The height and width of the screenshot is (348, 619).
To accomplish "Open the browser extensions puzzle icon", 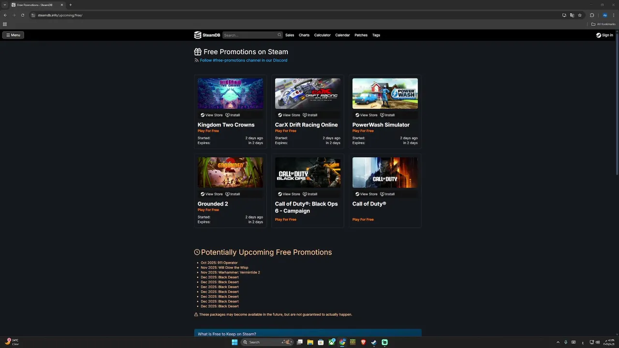I will pyautogui.click(x=592, y=15).
